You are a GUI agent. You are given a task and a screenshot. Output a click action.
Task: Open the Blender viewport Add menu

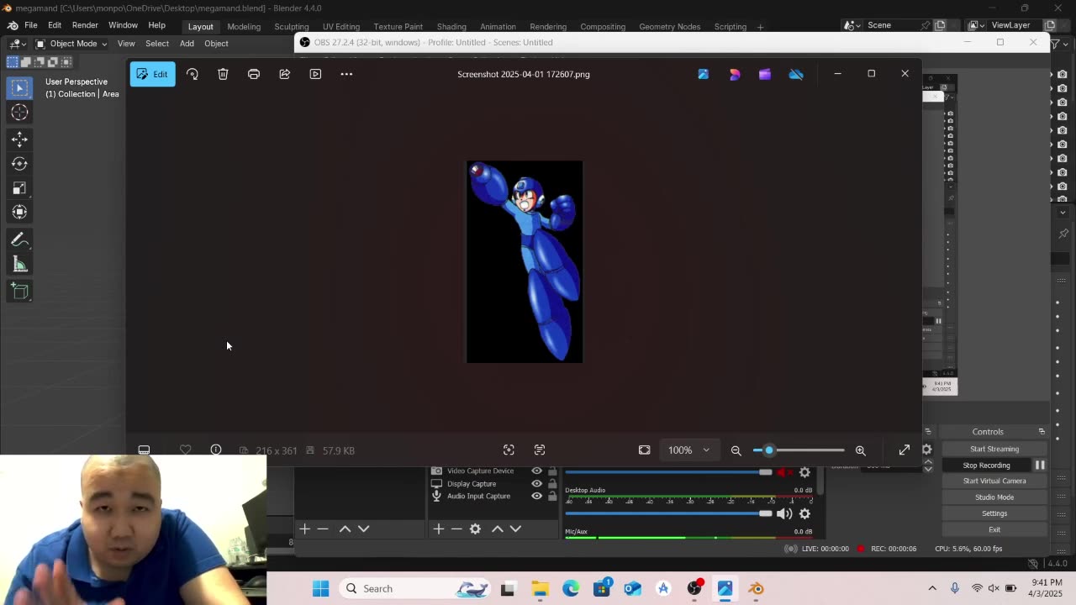[x=187, y=44]
